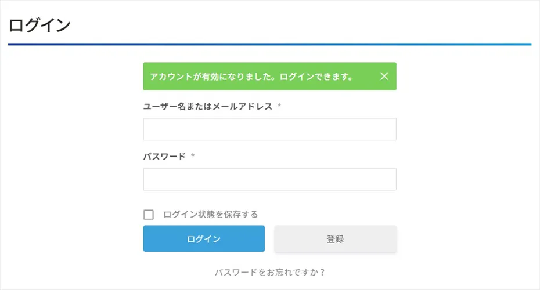The width and height of the screenshot is (540, 290).
Task: Click the パスワード field label
Action: tap(164, 156)
